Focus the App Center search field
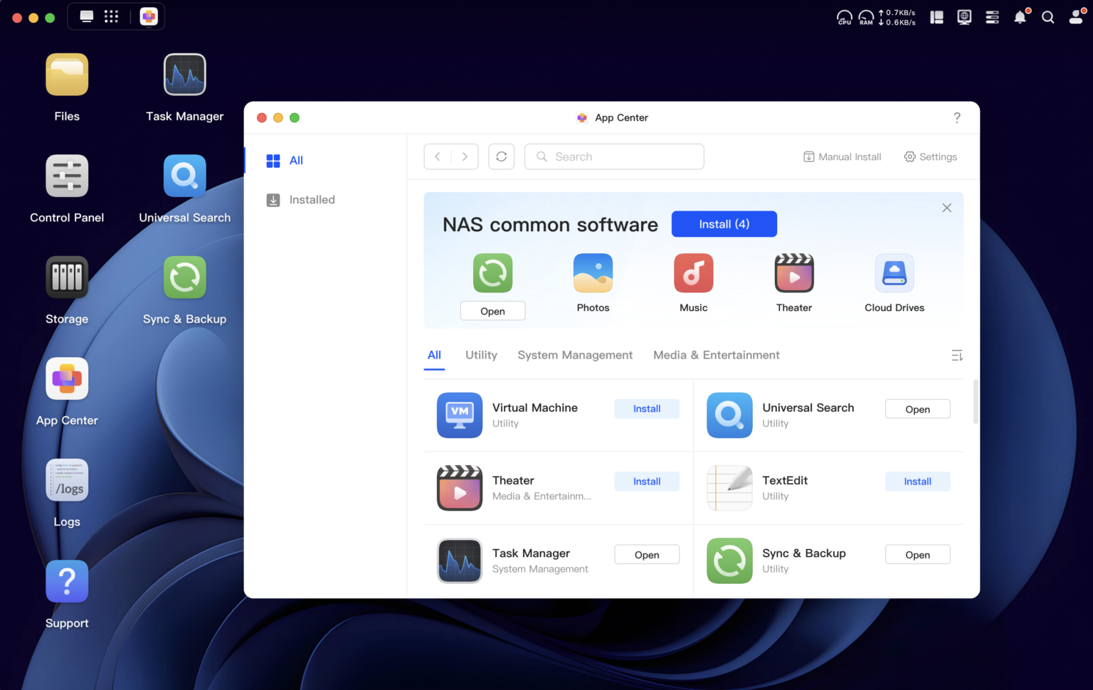The width and height of the screenshot is (1093, 690). pos(614,156)
